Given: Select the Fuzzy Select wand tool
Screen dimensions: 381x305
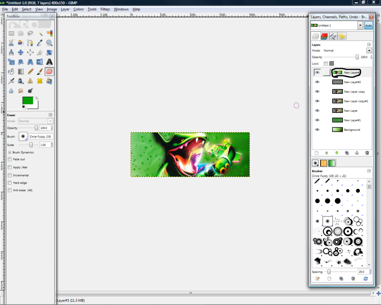Looking at the screenshot, I should click(x=40, y=33).
